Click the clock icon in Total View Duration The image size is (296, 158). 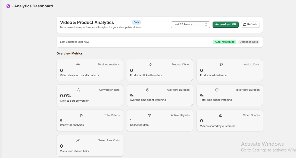click(x=217, y=90)
